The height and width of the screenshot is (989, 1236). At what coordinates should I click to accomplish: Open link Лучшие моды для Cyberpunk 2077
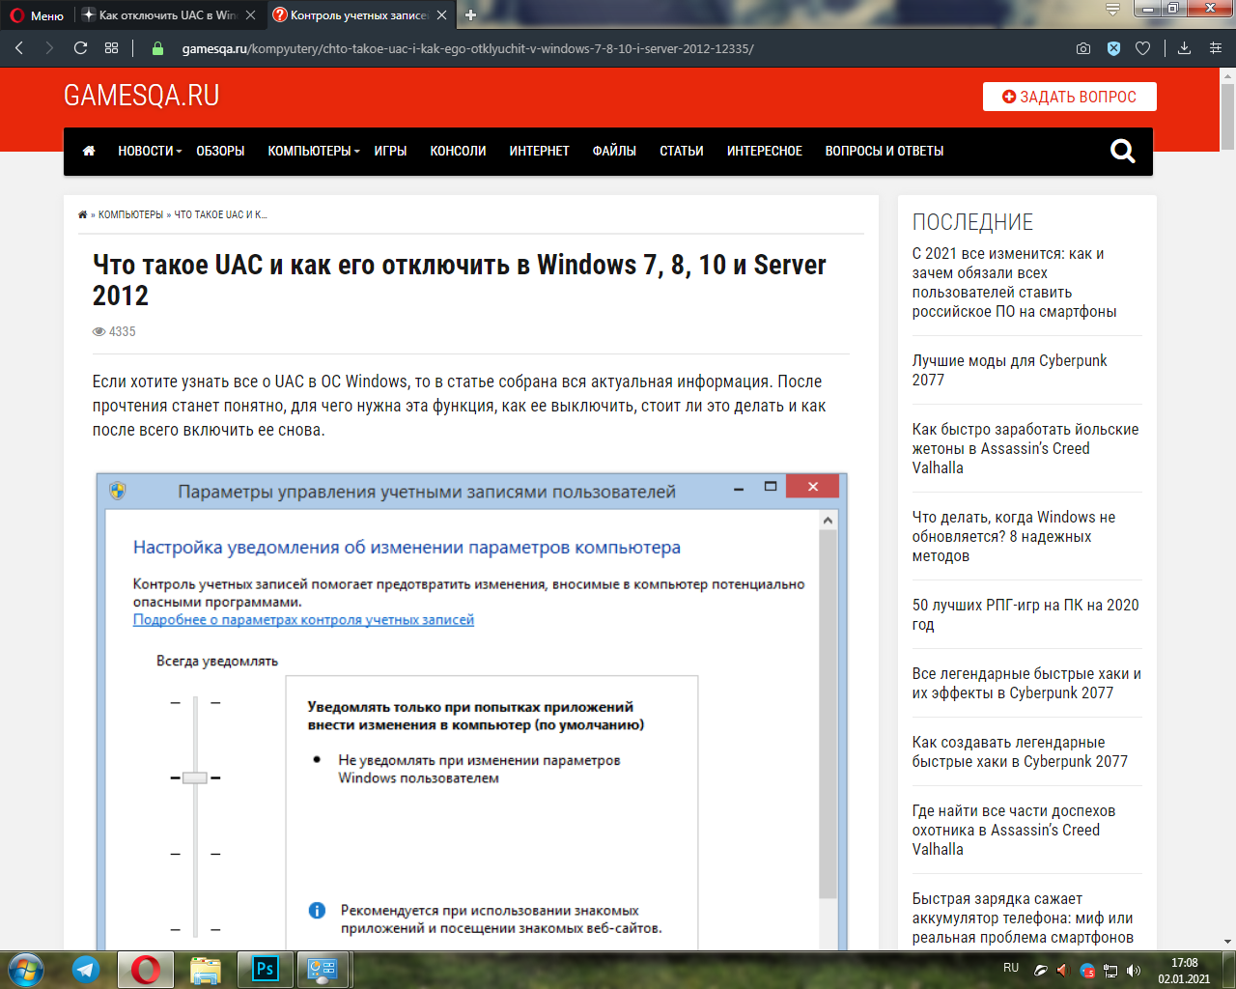1009,370
